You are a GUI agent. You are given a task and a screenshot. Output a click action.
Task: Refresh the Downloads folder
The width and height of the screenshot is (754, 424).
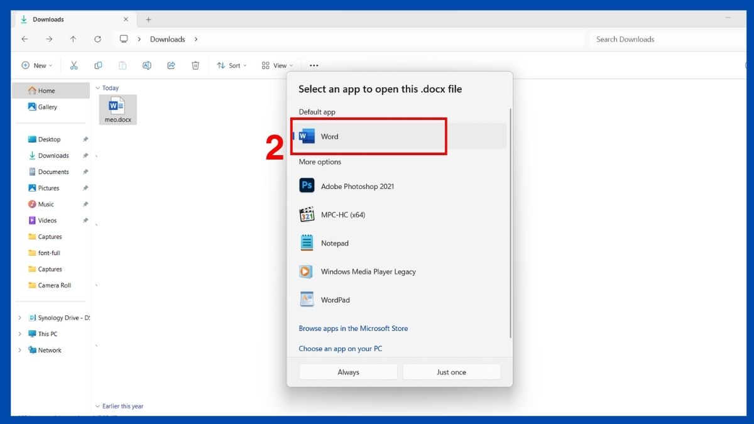[97, 39]
